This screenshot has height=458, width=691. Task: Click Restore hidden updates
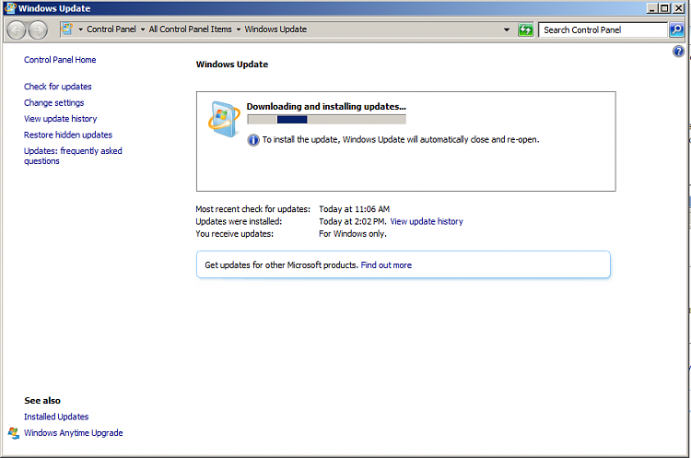click(x=68, y=135)
